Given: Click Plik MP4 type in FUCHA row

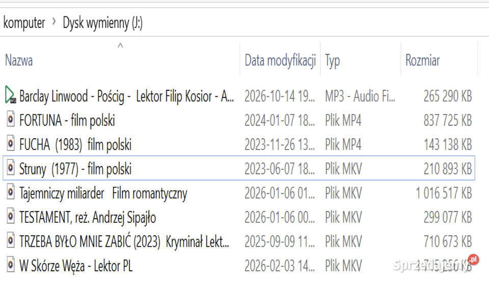Looking at the screenshot, I should click(343, 145).
